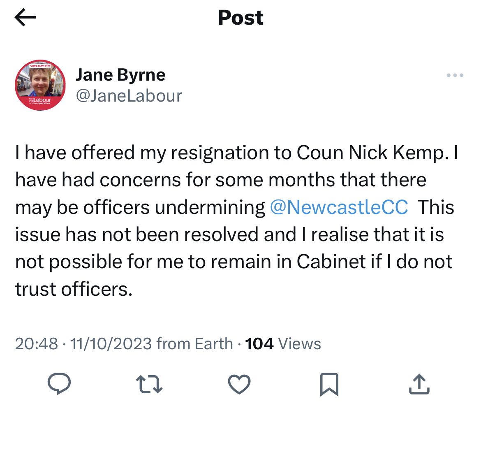
Task: Click the 20:48 timestamp
Action: [x=37, y=343]
